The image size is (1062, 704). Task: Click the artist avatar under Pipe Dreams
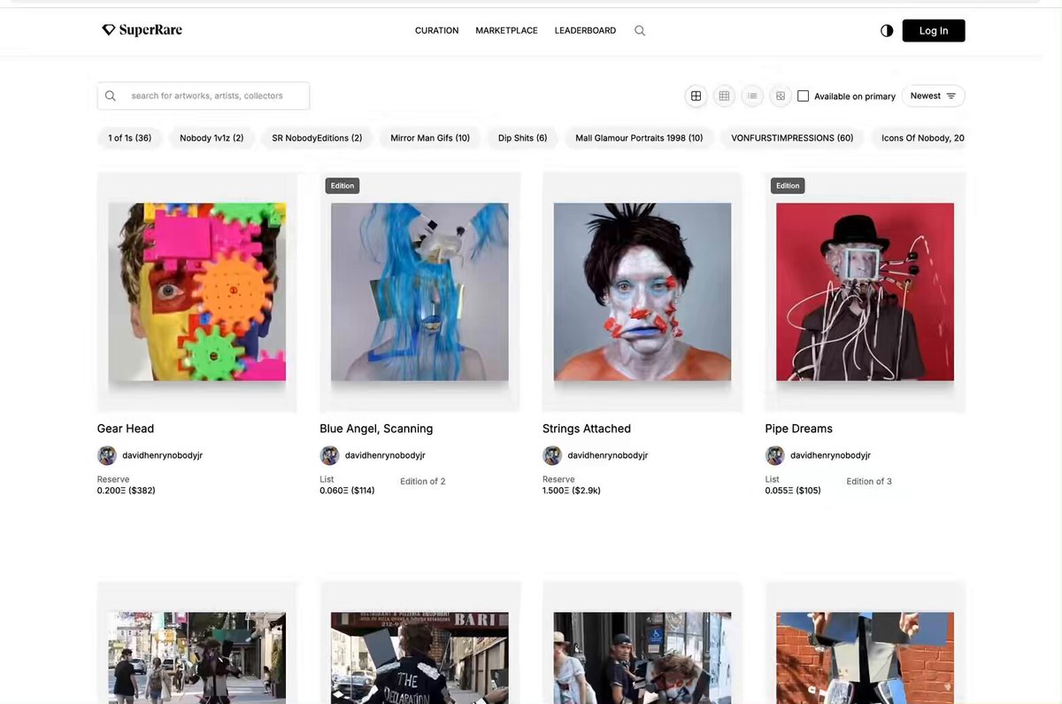point(775,455)
